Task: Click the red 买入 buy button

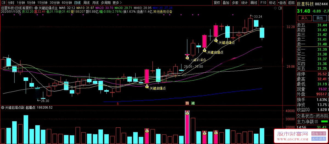Action: [x=305, y=18]
